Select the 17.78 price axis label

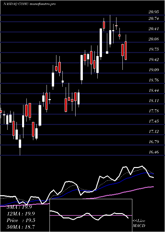(154, 111)
